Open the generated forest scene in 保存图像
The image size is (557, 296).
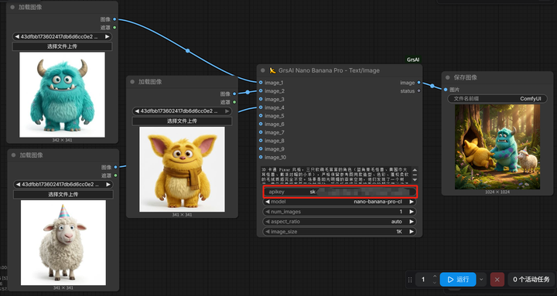pos(497,147)
